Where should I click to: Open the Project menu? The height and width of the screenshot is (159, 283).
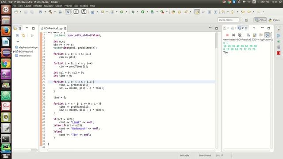[68, 6]
